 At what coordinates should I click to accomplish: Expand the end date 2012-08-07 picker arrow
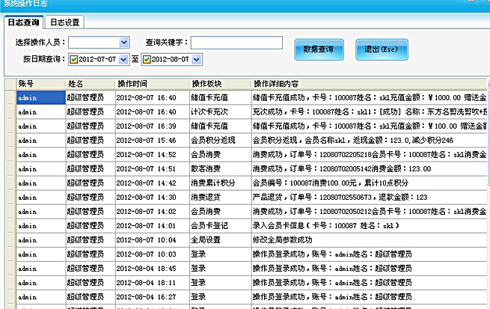tap(196, 59)
